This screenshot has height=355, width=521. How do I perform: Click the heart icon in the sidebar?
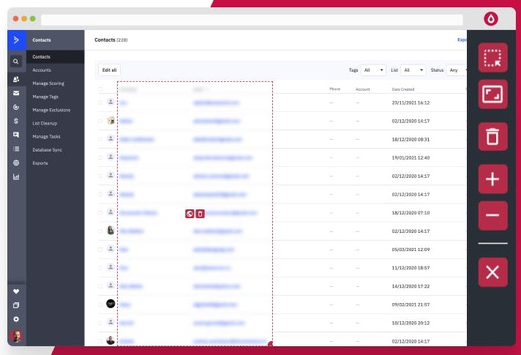(16, 291)
